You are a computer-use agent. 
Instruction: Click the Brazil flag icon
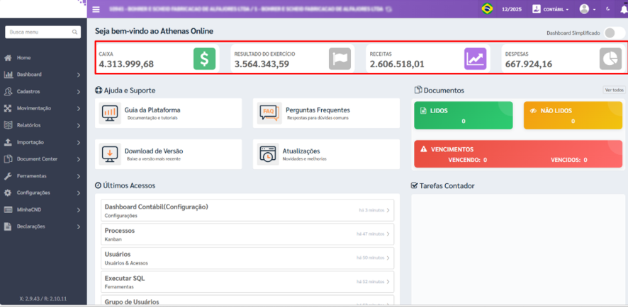click(487, 8)
